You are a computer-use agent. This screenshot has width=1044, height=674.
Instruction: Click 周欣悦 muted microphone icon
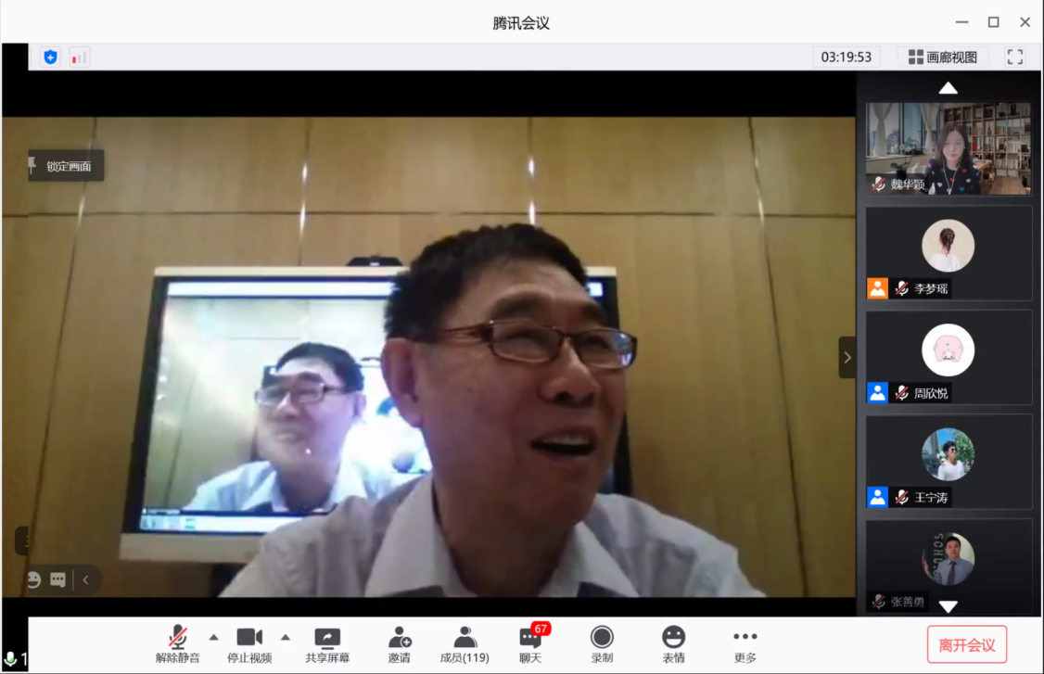901,393
